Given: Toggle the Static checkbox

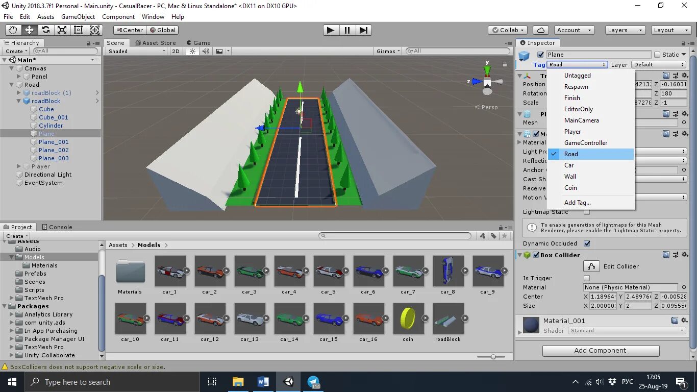Looking at the screenshot, I should tap(657, 55).
